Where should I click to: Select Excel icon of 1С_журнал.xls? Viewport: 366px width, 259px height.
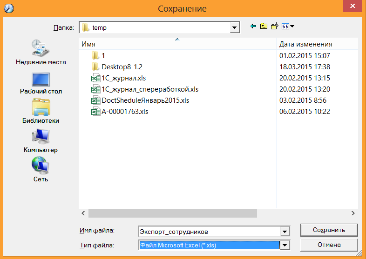pyautogui.click(x=96, y=78)
